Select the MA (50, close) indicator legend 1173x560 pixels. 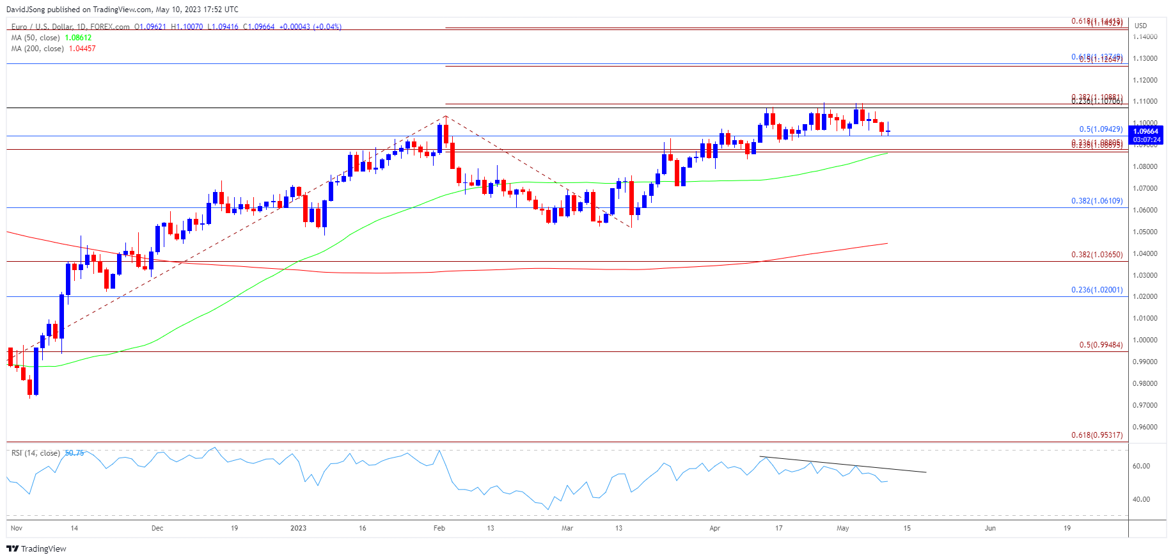[x=35, y=38]
